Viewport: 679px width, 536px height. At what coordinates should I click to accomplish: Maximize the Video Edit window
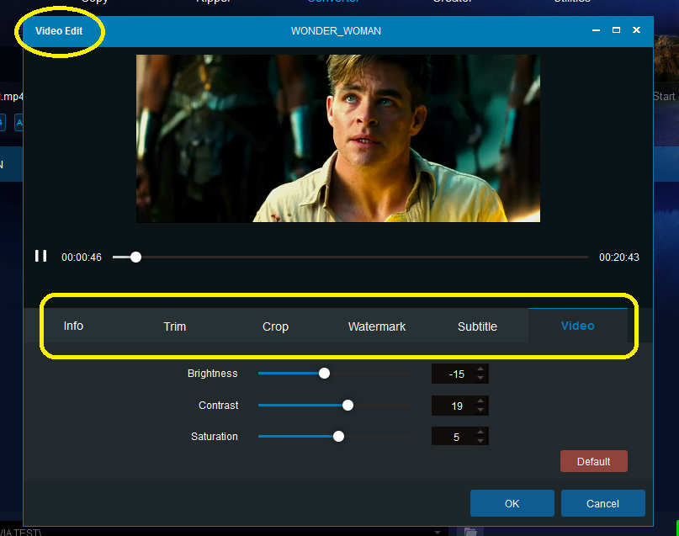coord(616,30)
